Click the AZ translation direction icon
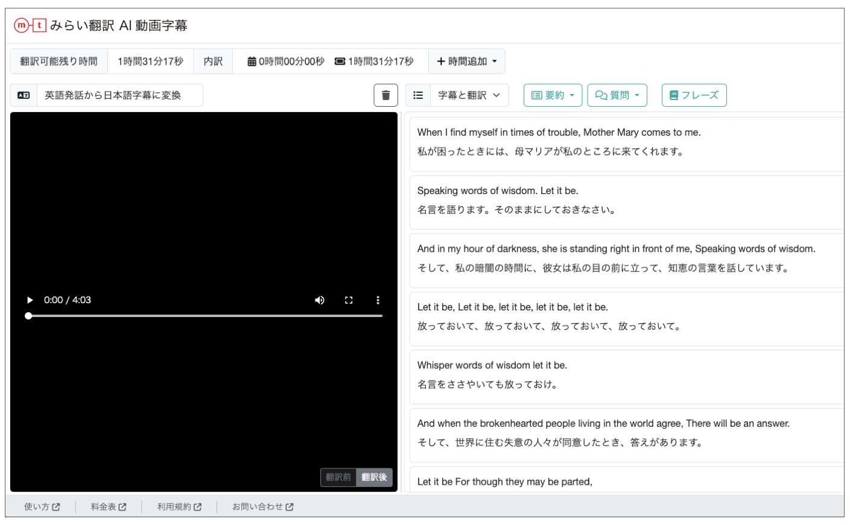 pyautogui.click(x=24, y=95)
